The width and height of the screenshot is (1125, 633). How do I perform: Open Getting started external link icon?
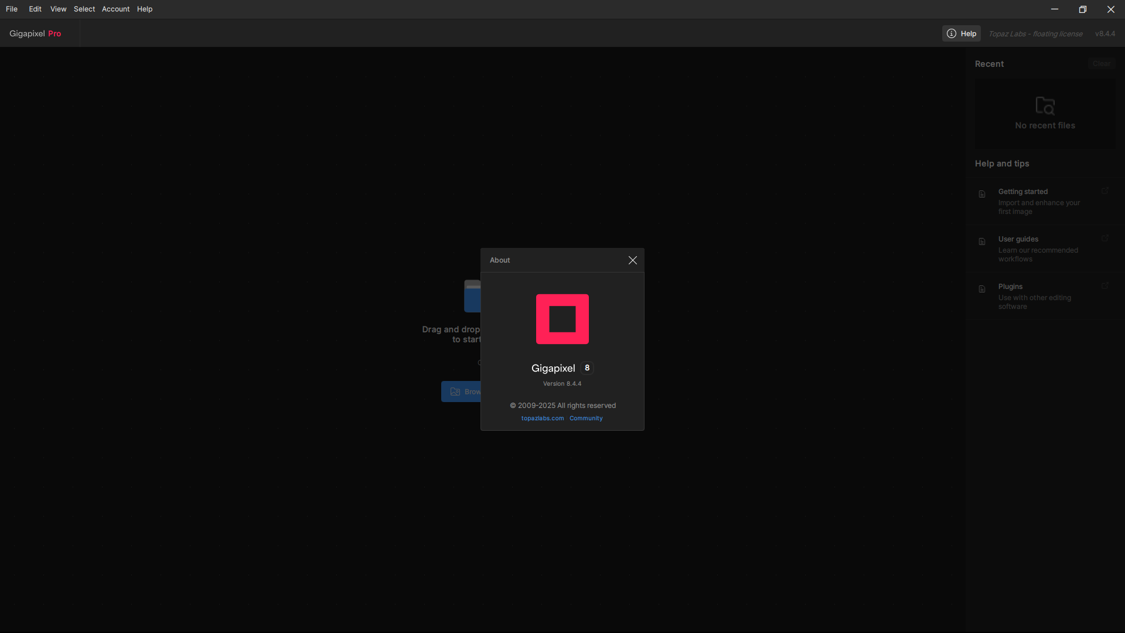point(1104,191)
